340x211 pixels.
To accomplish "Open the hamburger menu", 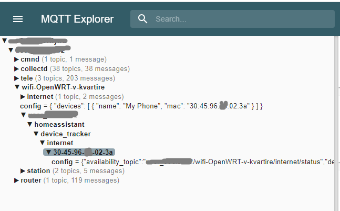I will [18, 19].
